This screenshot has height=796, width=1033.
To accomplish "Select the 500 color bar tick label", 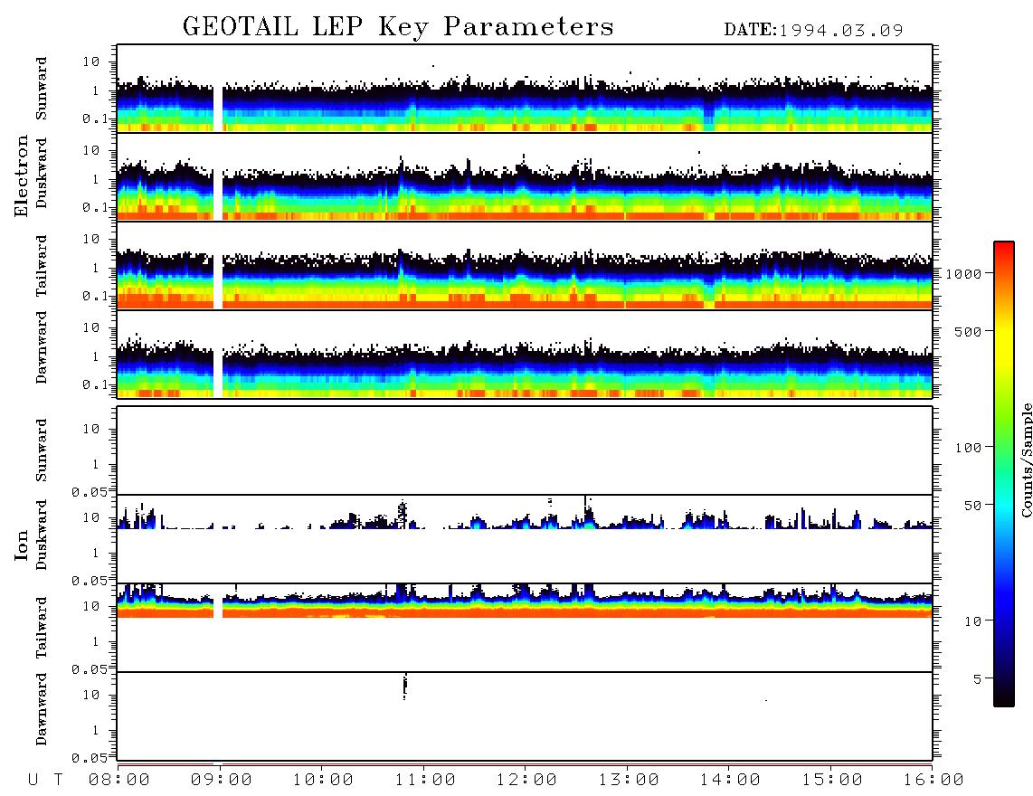I will [968, 332].
